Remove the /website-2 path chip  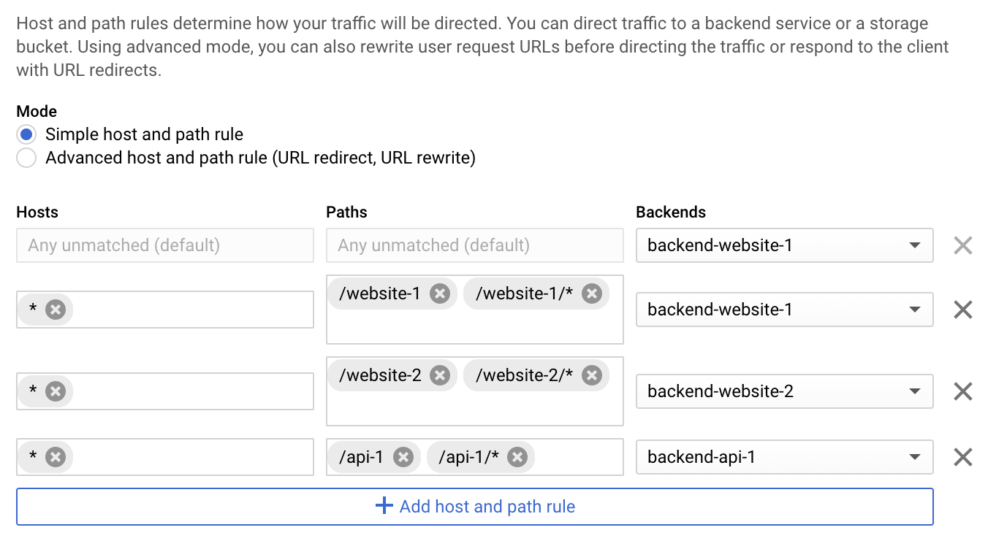[x=439, y=375]
